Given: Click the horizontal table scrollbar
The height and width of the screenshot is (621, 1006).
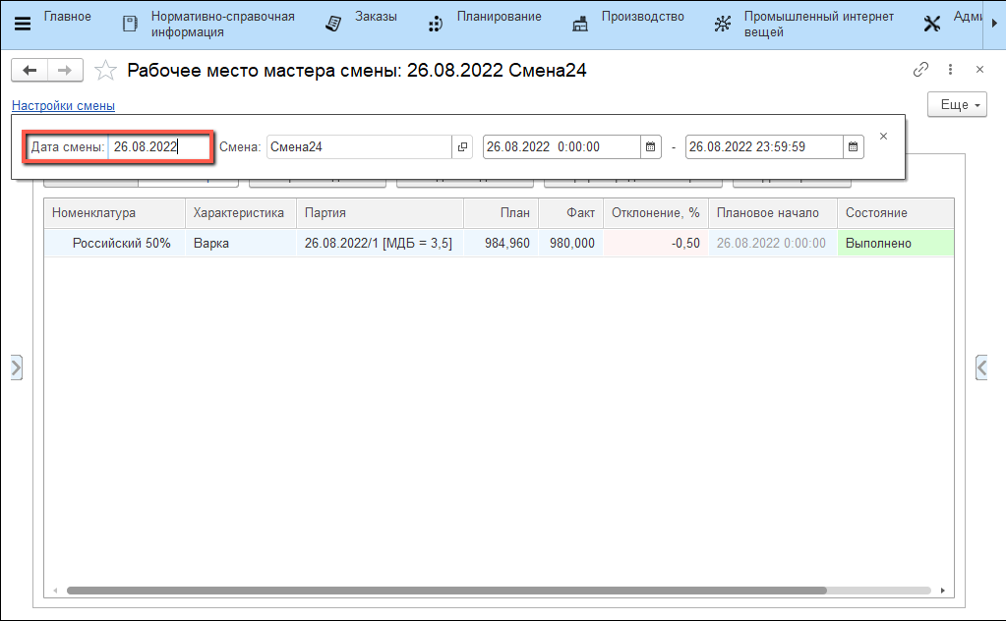Looking at the screenshot, I should click(x=443, y=591).
